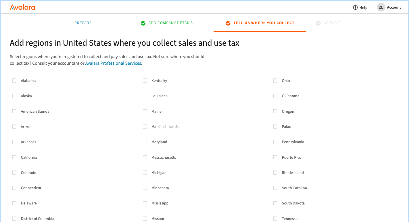Click the gray checkmark beside ACTIVATE
409x222 pixels.
tap(318, 23)
